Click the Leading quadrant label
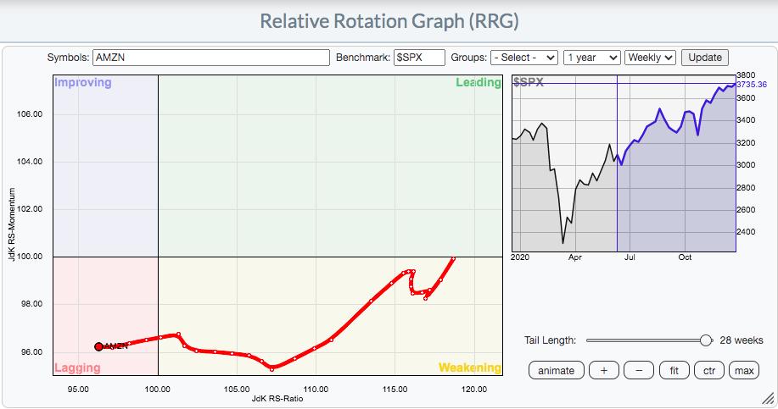This screenshot has height=409, width=778. (x=478, y=83)
